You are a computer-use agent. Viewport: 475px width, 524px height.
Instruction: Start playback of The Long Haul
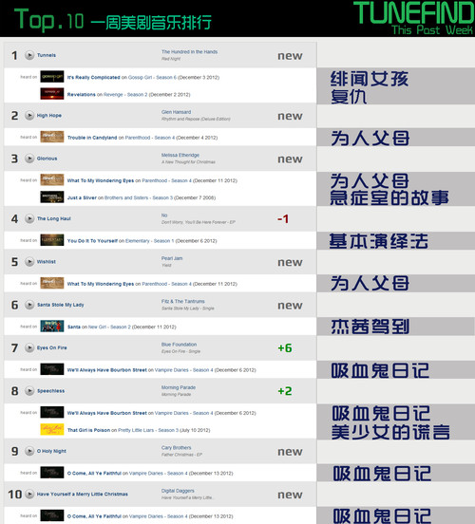click(x=29, y=218)
